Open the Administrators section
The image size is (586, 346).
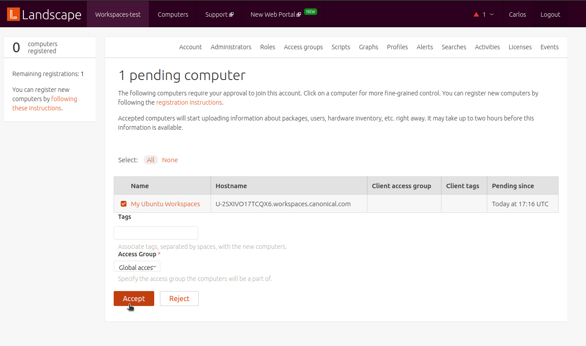pos(231,47)
